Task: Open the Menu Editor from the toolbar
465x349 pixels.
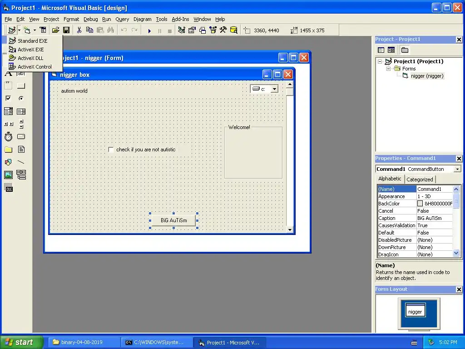Action: pos(43,30)
